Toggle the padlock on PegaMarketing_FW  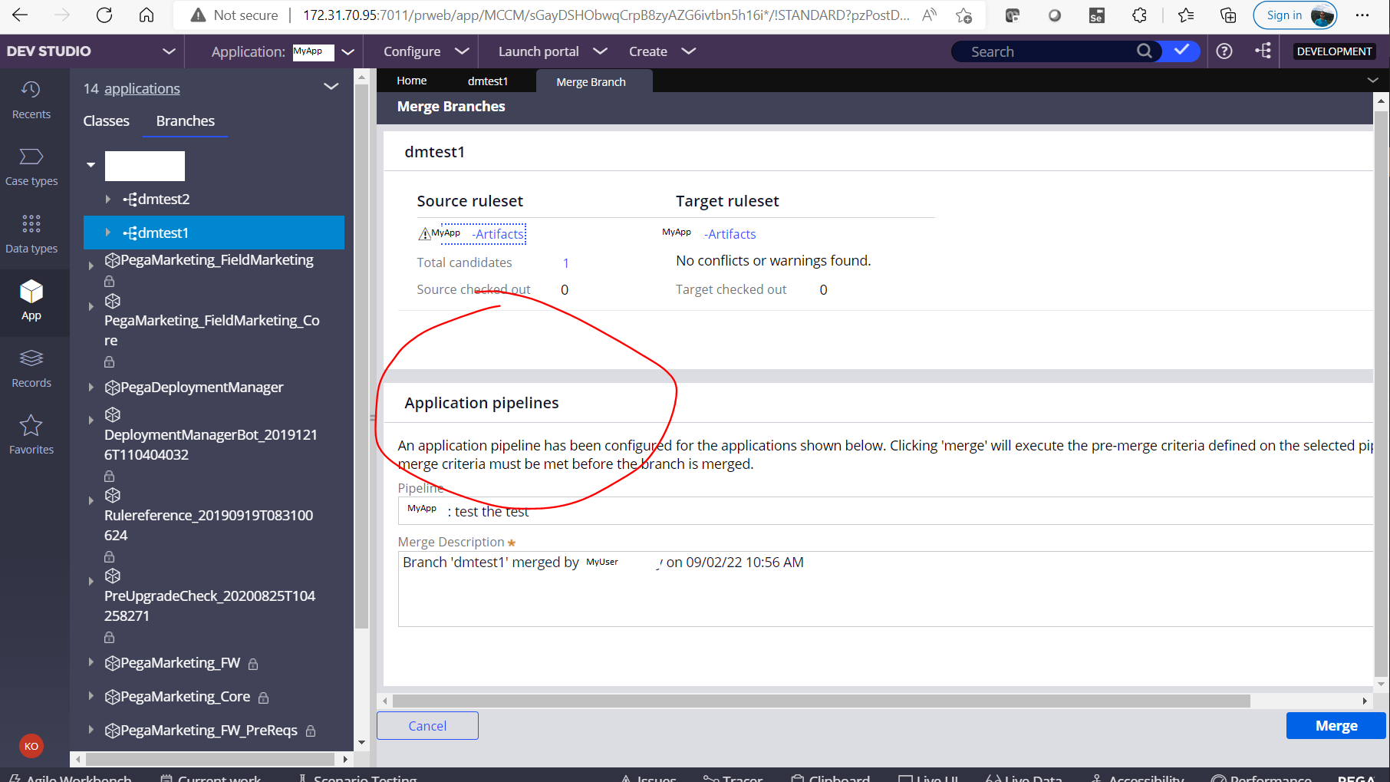coord(253,664)
